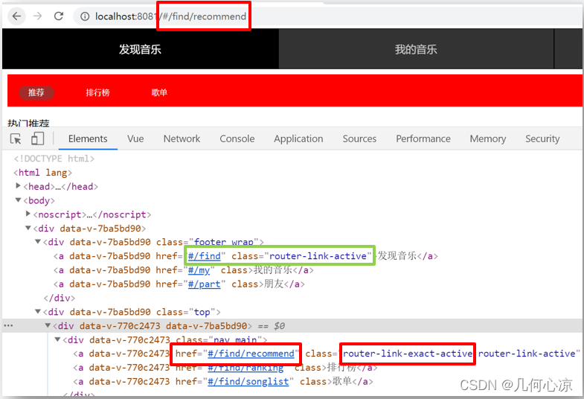584x399 pixels.
Task: Activate the inspect element picker icon
Action: (x=16, y=138)
